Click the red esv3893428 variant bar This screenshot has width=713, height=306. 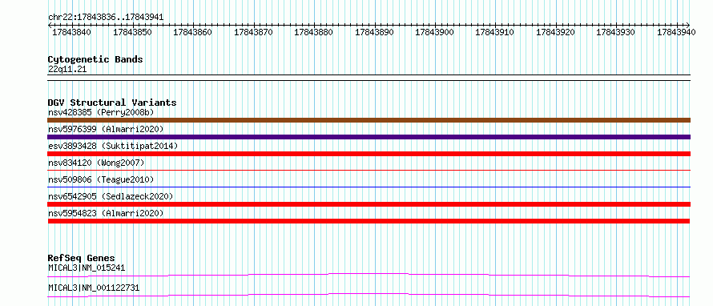(369, 154)
